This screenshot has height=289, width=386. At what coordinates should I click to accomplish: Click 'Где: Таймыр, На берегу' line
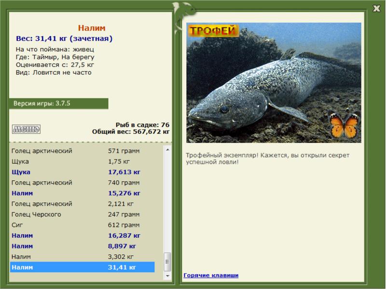point(55,57)
